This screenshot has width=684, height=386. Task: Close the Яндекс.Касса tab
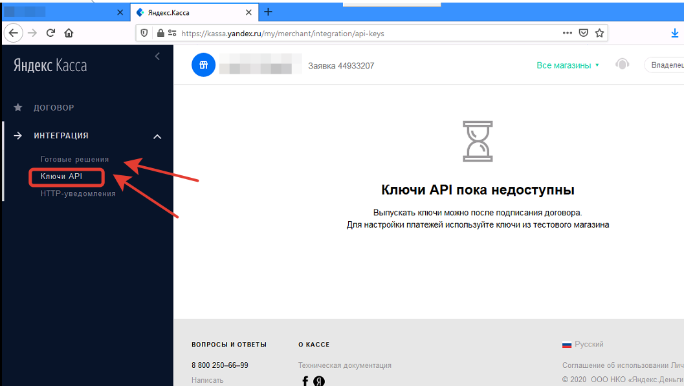248,13
